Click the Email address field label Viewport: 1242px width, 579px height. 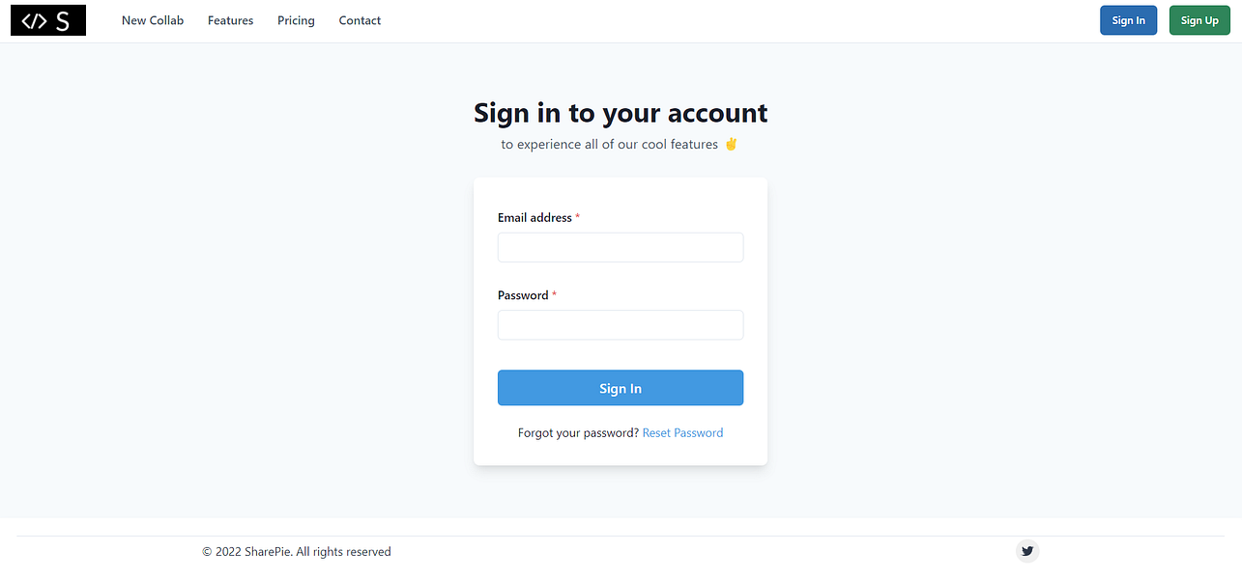pos(534,218)
